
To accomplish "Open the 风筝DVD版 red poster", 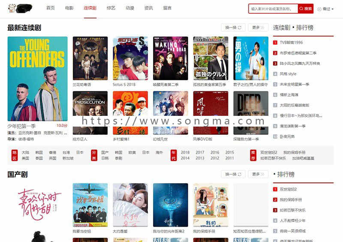I will click(211, 113).
